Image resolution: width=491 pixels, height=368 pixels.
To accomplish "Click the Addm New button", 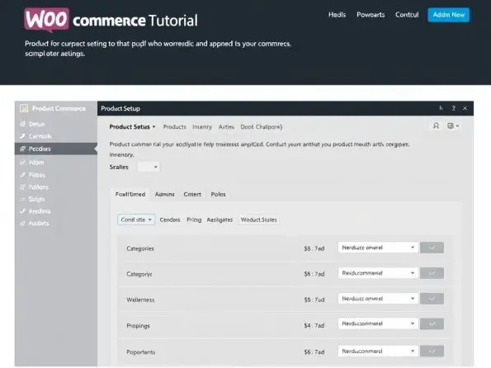I will click(x=448, y=15).
